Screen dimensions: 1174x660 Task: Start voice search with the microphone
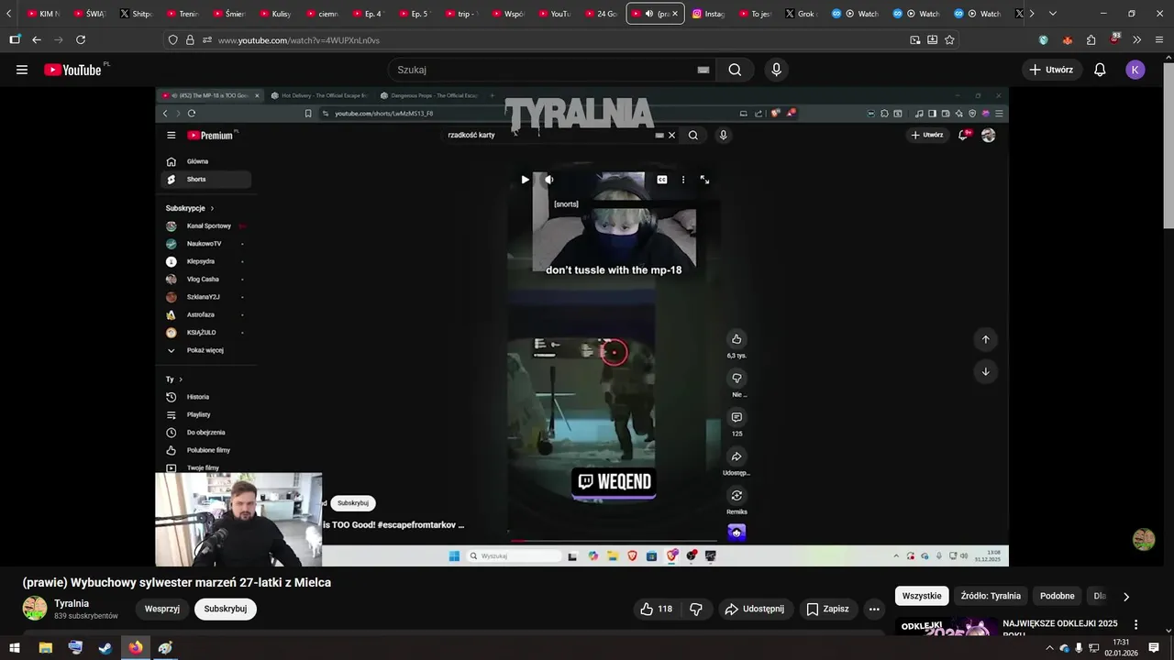pyautogui.click(x=777, y=70)
